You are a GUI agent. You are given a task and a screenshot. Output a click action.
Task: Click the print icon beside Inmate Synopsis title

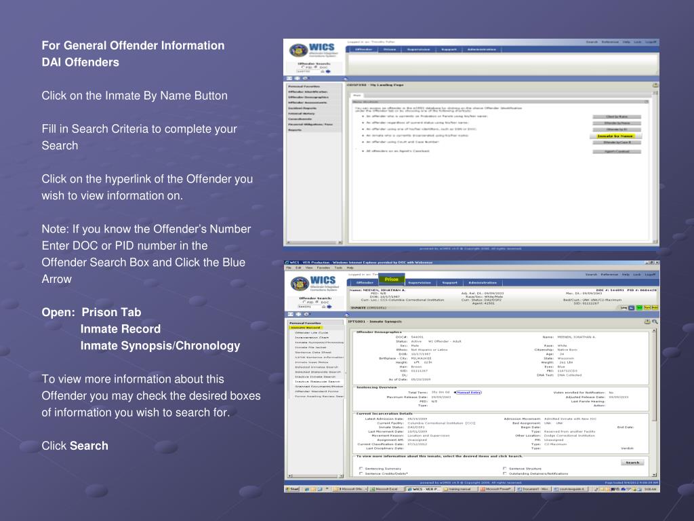[x=647, y=322]
